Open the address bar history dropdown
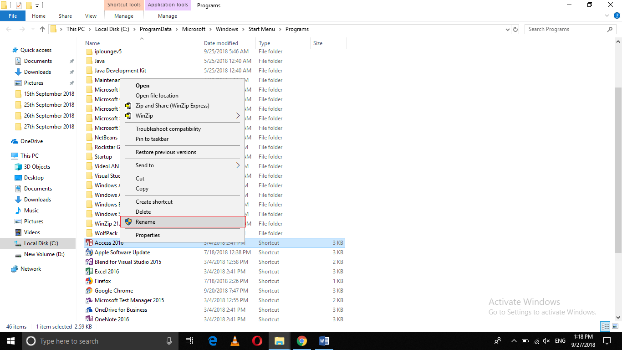622x350 pixels. click(x=507, y=29)
